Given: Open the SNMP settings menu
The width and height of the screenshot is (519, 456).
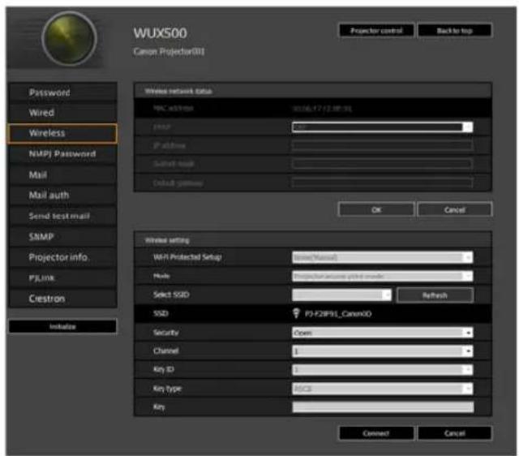Looking at the screenshot, I should tap(62, 237).
